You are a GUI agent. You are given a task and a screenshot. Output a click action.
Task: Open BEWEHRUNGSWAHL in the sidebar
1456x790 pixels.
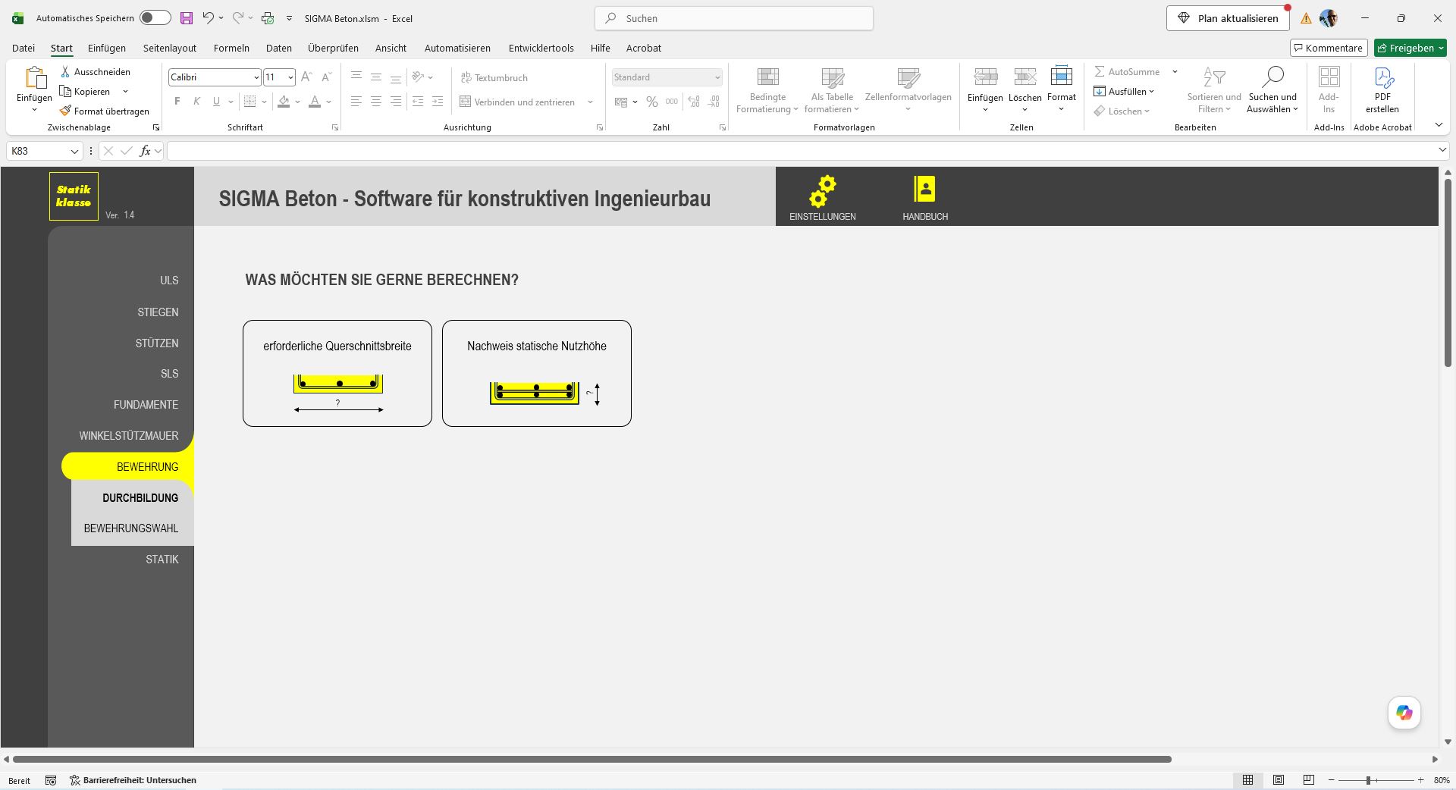click(x=131, y=528)
